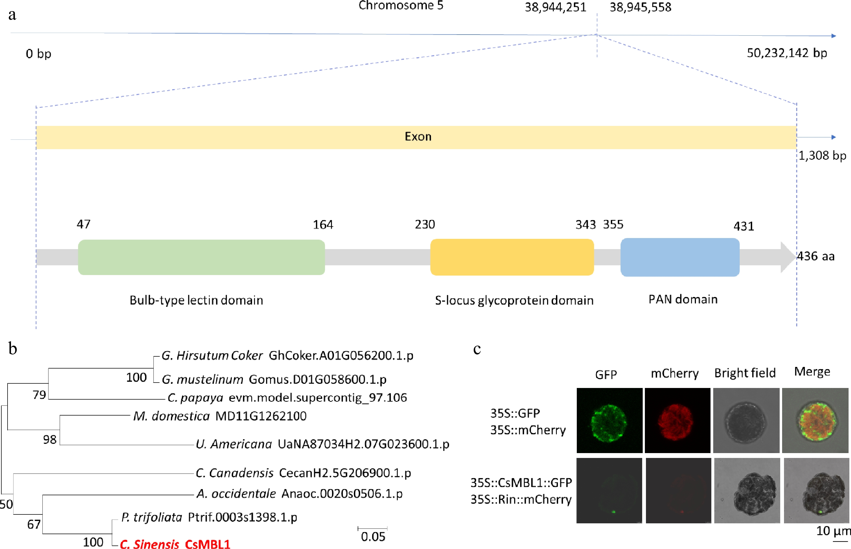Click the A. occidentale Anaoc.0020s0506.1.p label
The width and height of the screenshot is (851, 549).
point(299,493)
